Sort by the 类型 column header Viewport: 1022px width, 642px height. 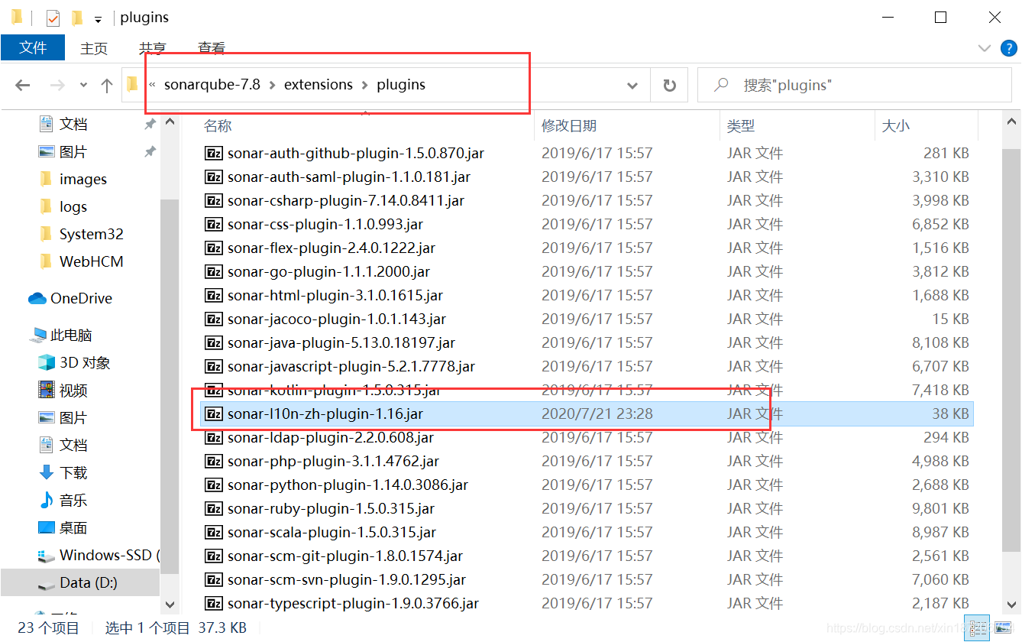(x=741, y=126)
